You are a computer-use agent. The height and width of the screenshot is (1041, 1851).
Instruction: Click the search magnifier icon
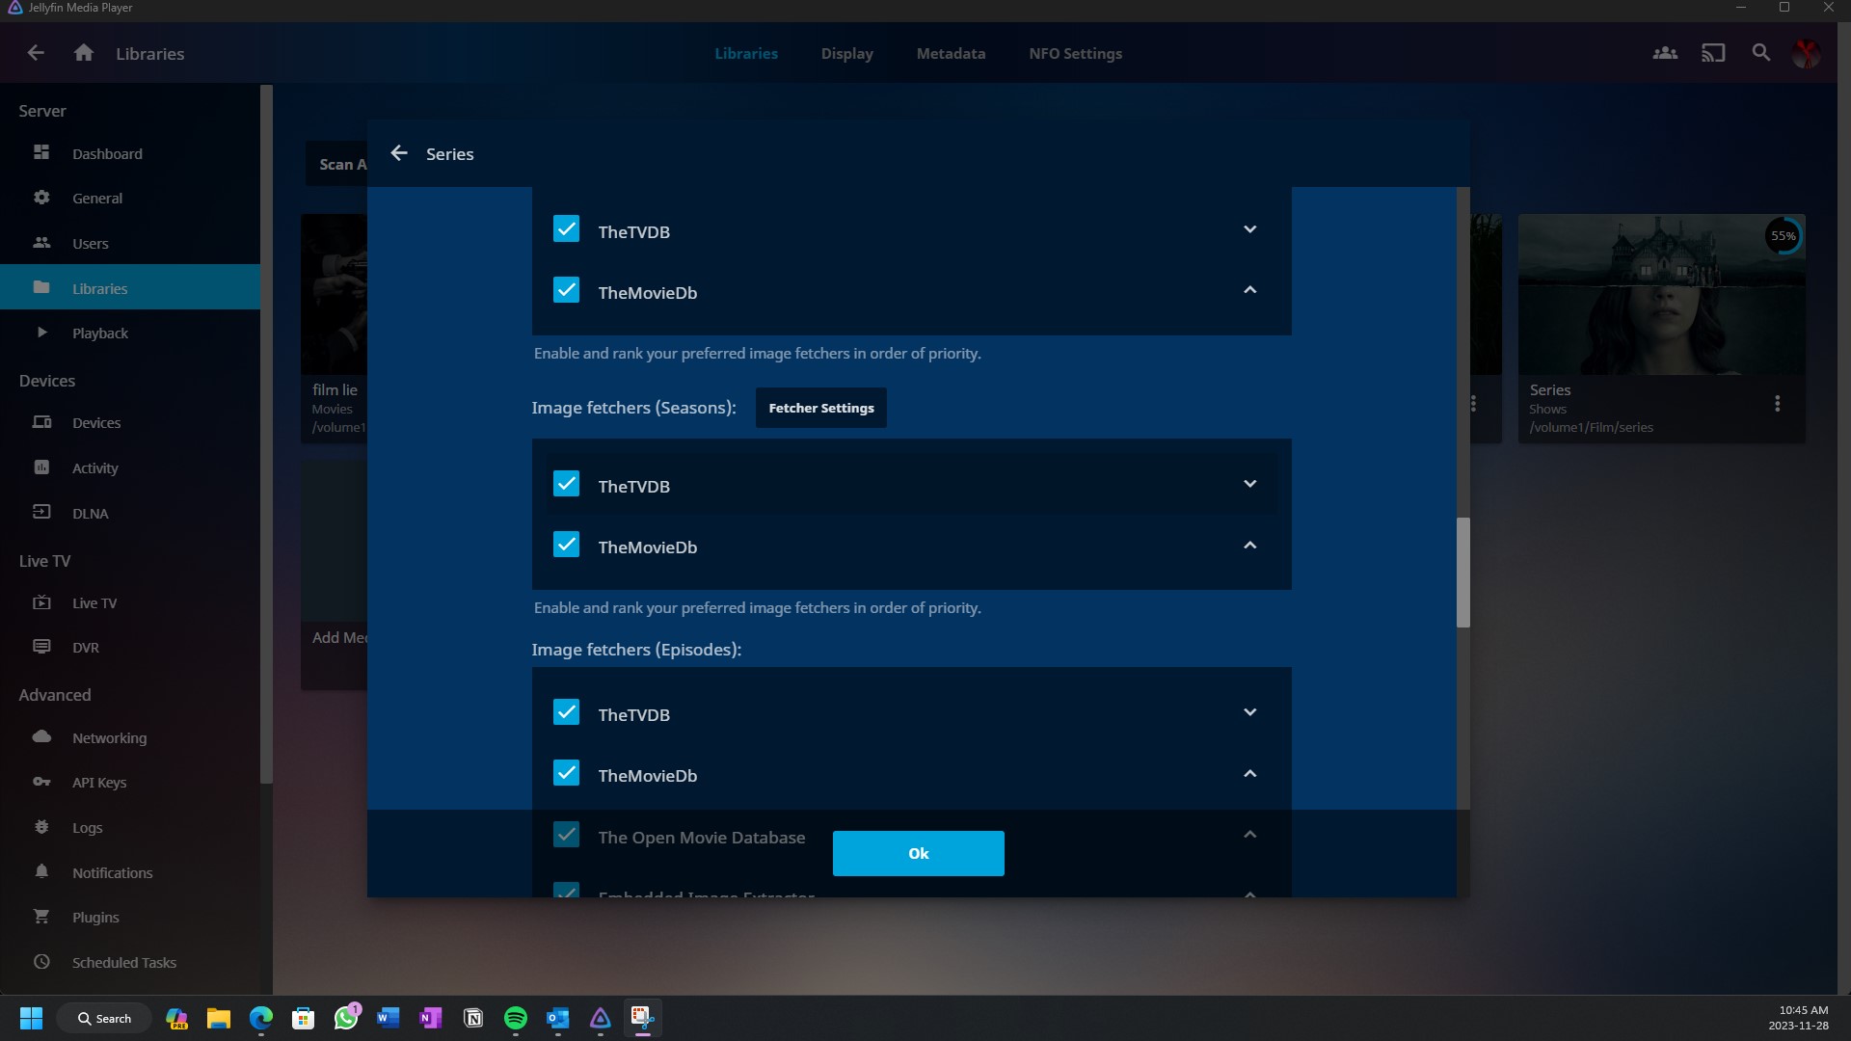point(1761,53)
